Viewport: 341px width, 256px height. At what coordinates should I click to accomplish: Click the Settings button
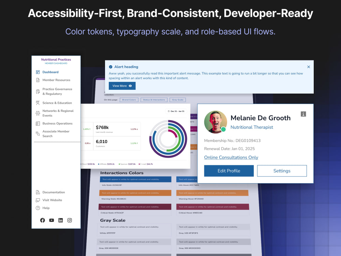(282, 171)
